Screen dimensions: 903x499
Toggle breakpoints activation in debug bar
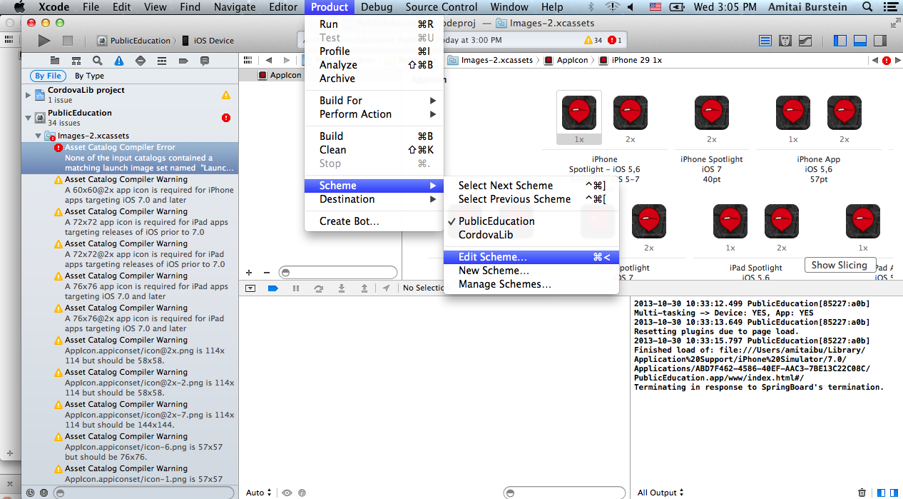point(272,288)
